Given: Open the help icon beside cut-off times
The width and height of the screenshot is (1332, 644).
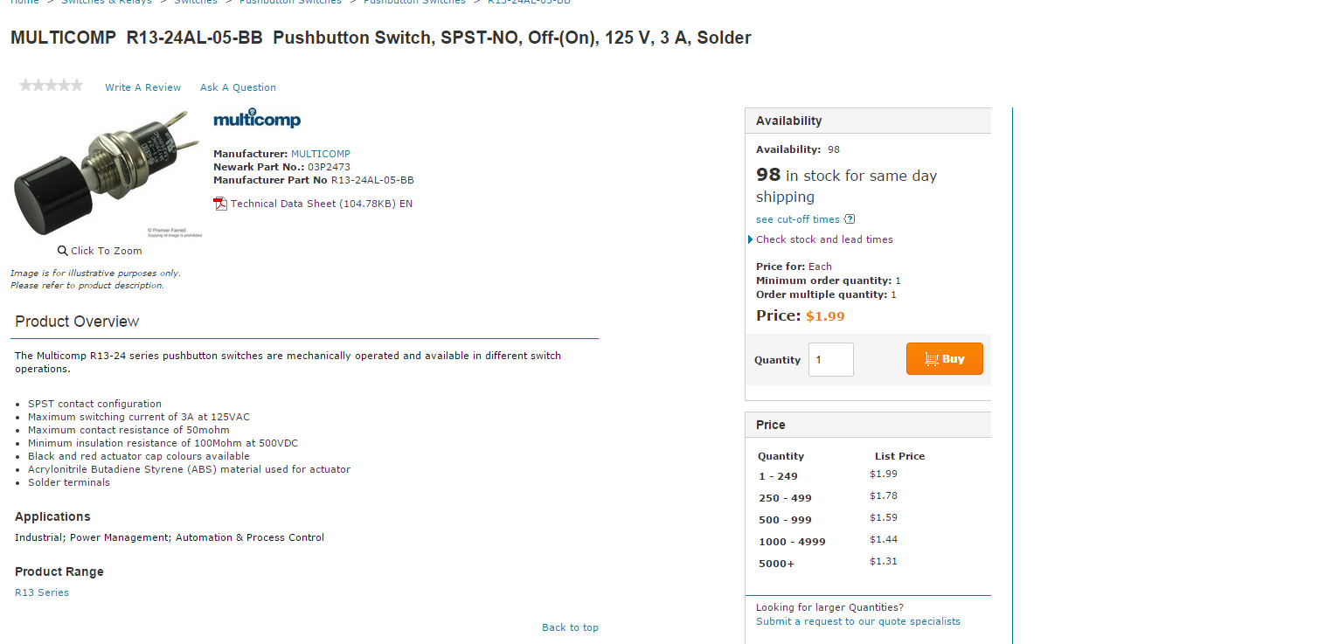Looking at the screenshot, I should [850, 219].
